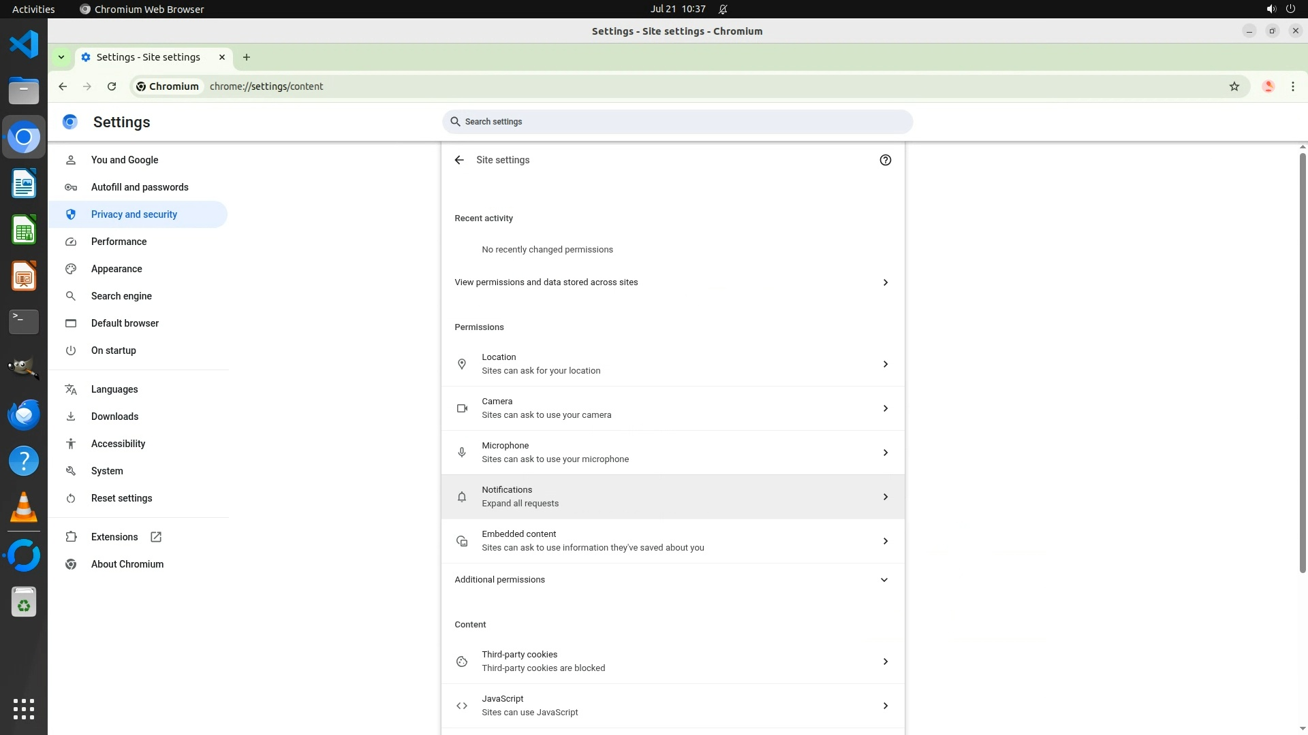Click the page vertical scrollbar
This screenshot has width=1308, height=735.
1303,361
